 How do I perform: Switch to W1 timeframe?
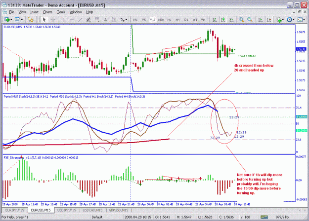[x=195, y=20]
